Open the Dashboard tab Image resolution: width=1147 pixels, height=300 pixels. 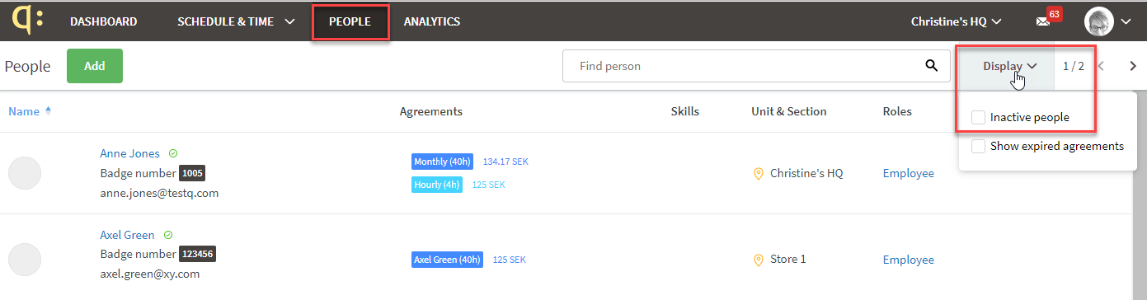[x=103, y=21]
